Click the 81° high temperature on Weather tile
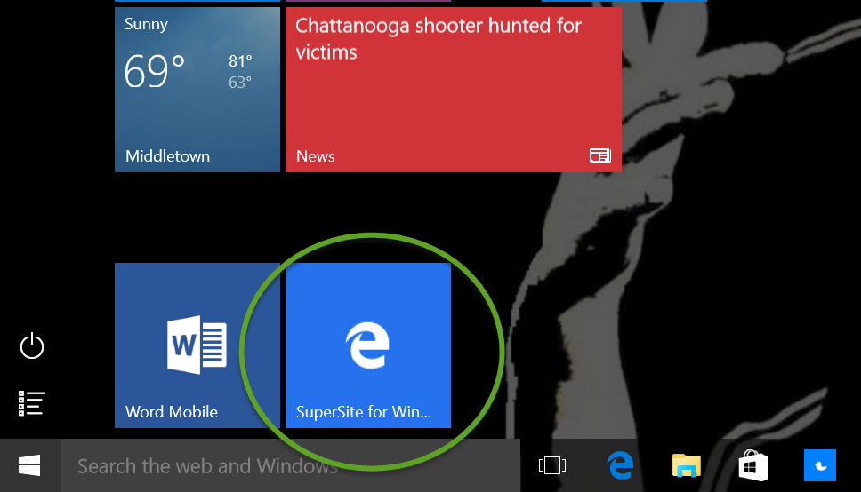This screenshot has width=861, height=492. pos(240,61)
